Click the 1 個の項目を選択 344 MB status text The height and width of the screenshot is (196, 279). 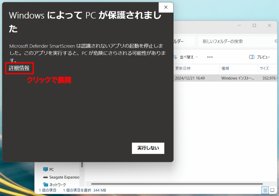click(x=84, y=190)
